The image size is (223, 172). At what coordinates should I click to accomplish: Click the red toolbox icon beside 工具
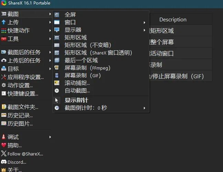click(4, 39)
